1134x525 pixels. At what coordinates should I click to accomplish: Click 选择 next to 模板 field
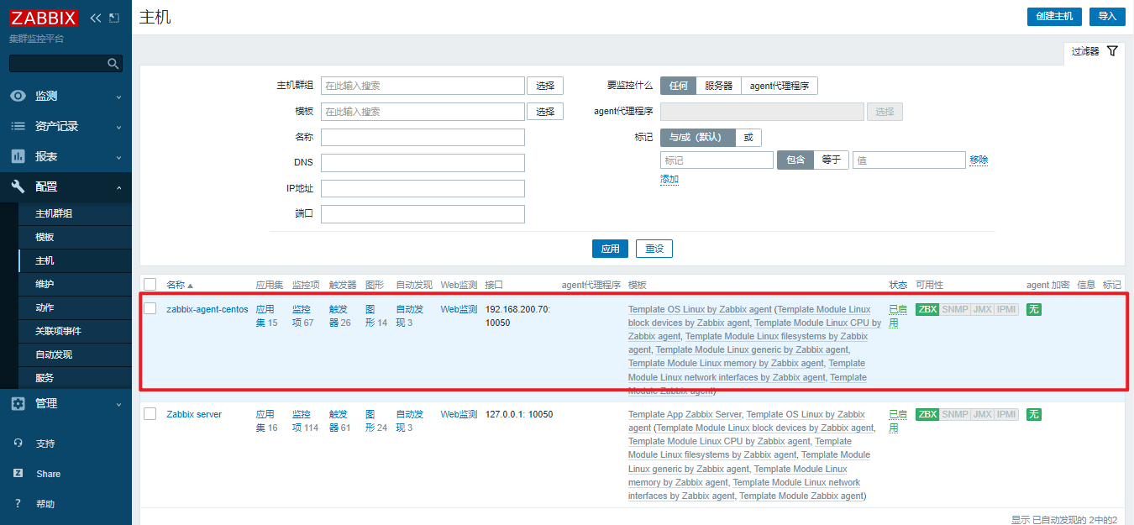coord(545,111)
